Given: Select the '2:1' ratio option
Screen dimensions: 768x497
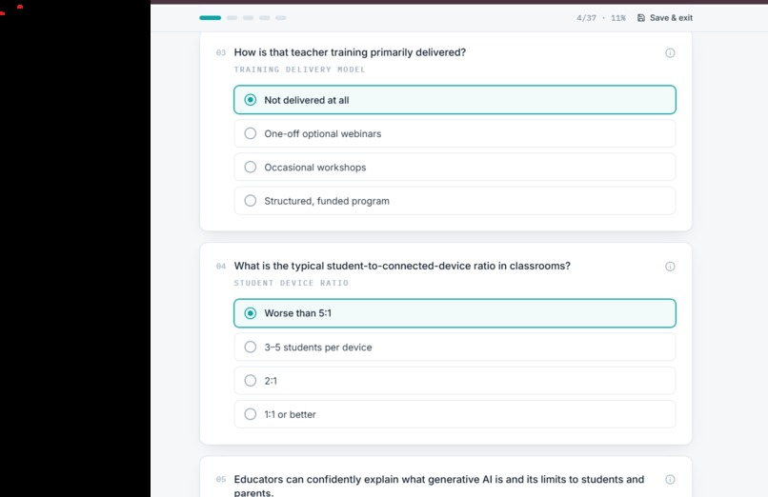Looking at the screenshot, I should click(x=455, y=381).
